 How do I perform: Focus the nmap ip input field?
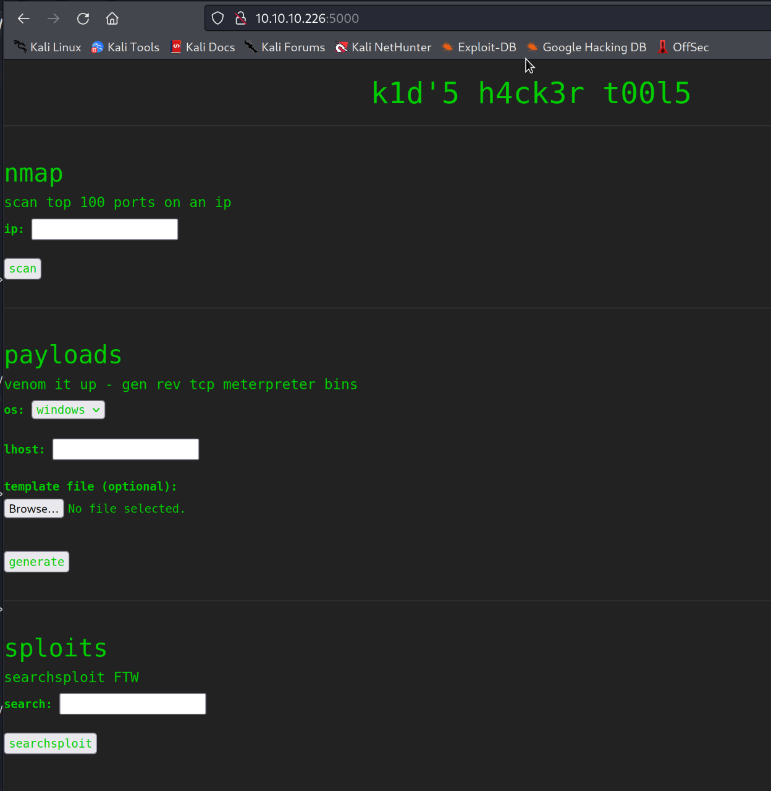pos(104,229)
